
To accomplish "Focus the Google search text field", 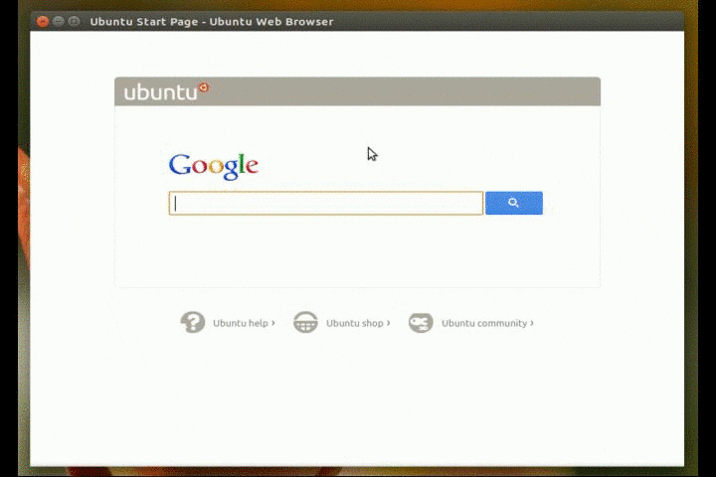I will pyautogui.click(x=325, y=204).
